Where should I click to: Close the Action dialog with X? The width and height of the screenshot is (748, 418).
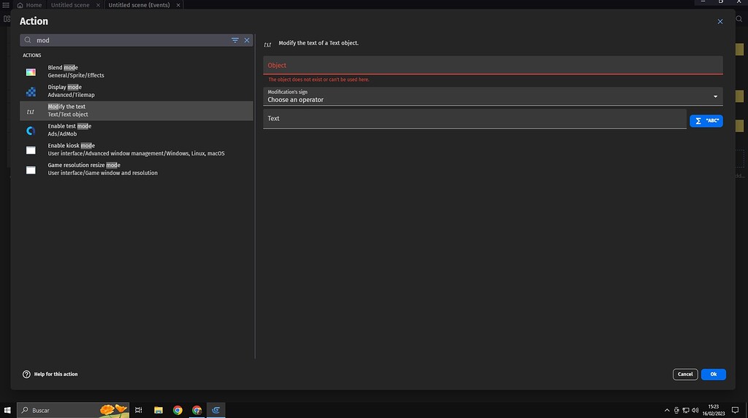[720, 22]
